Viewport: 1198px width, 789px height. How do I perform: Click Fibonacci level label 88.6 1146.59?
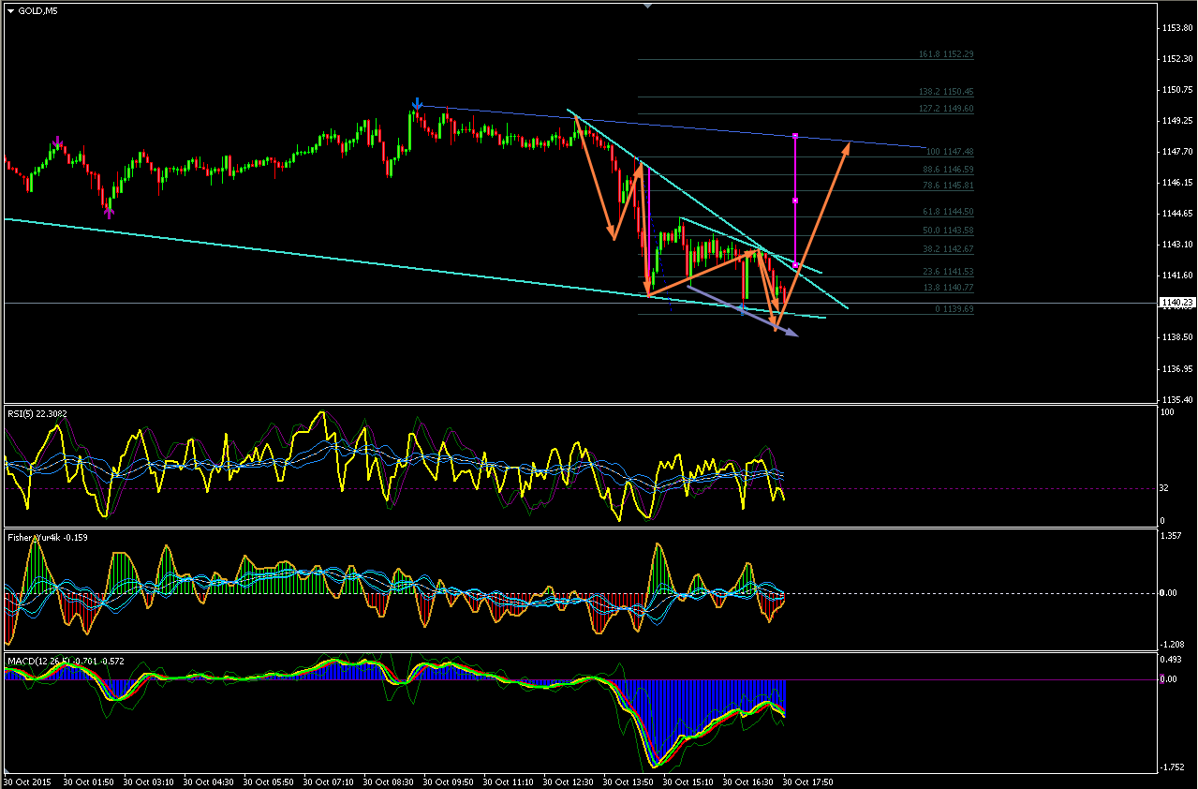[948, 170]
